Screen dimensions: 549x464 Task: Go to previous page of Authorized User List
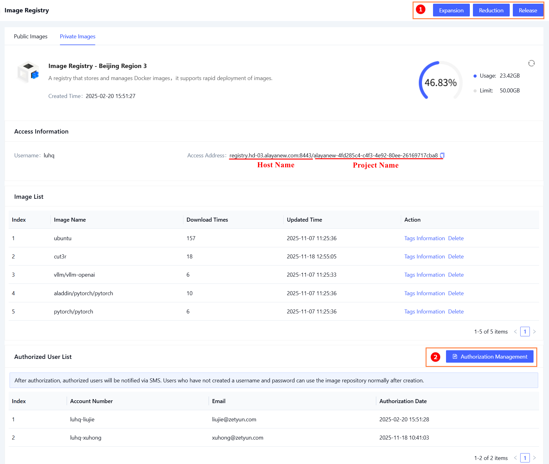click(515, 458)
